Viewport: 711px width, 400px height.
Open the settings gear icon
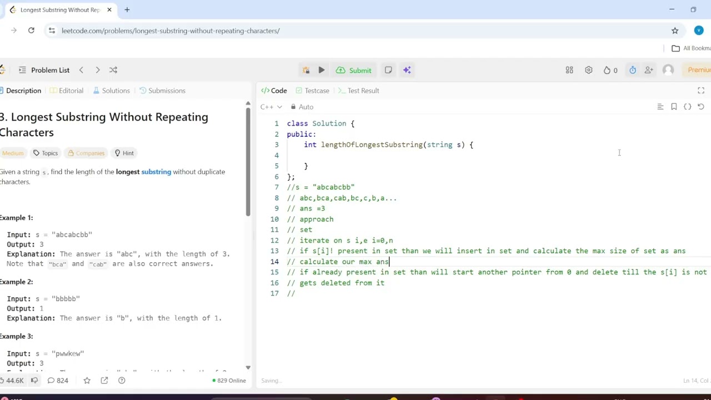589,70
